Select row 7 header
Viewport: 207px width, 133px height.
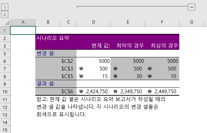[x=5, y=69]
